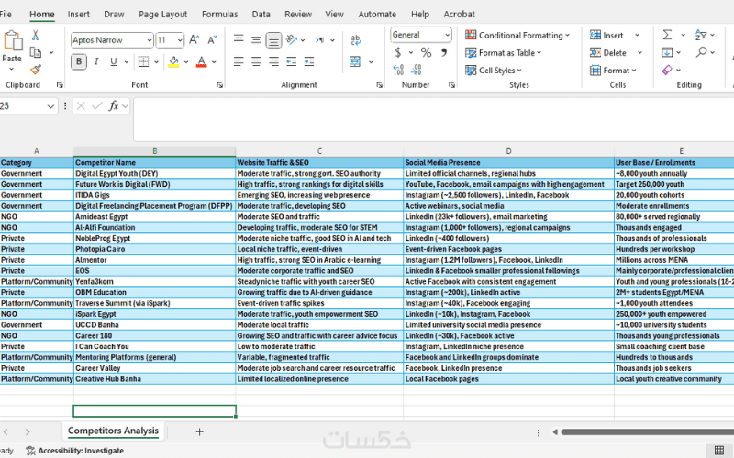Select cell containing Almentor
The image size is (734, 458).
(155, 260)
